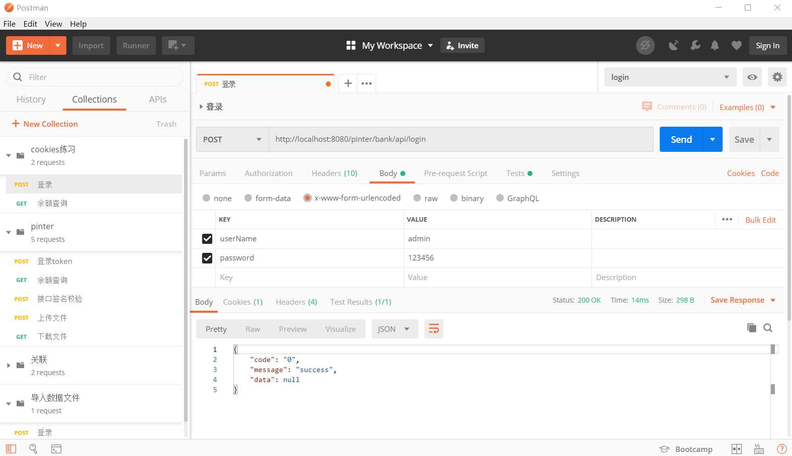Open the capture requests satellite icon

tap(673, 46)
